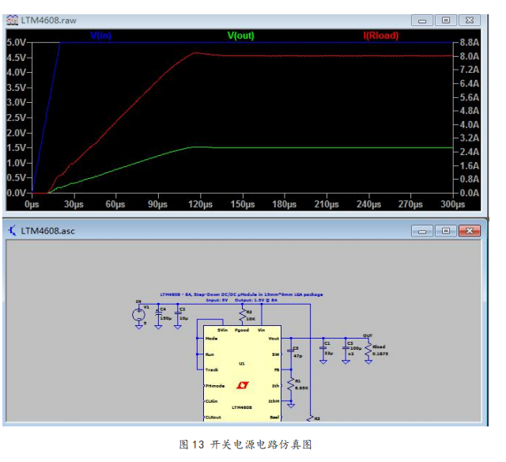Click the OUT net label
The width and height of the screenshot is (506, 462).
pos(368,335)
